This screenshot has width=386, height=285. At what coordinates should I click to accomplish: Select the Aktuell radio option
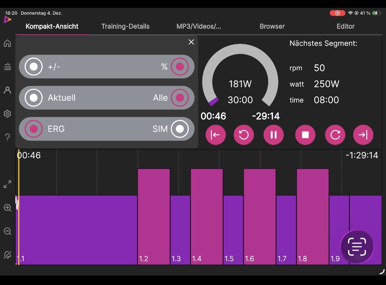coord(34,98)
